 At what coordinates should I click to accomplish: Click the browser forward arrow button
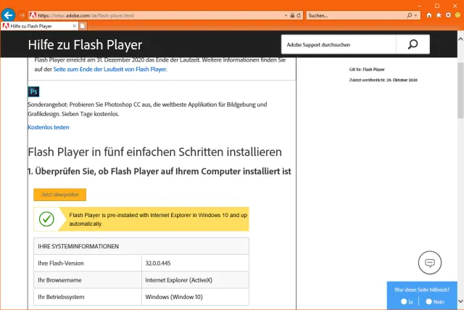pos(22,15)
